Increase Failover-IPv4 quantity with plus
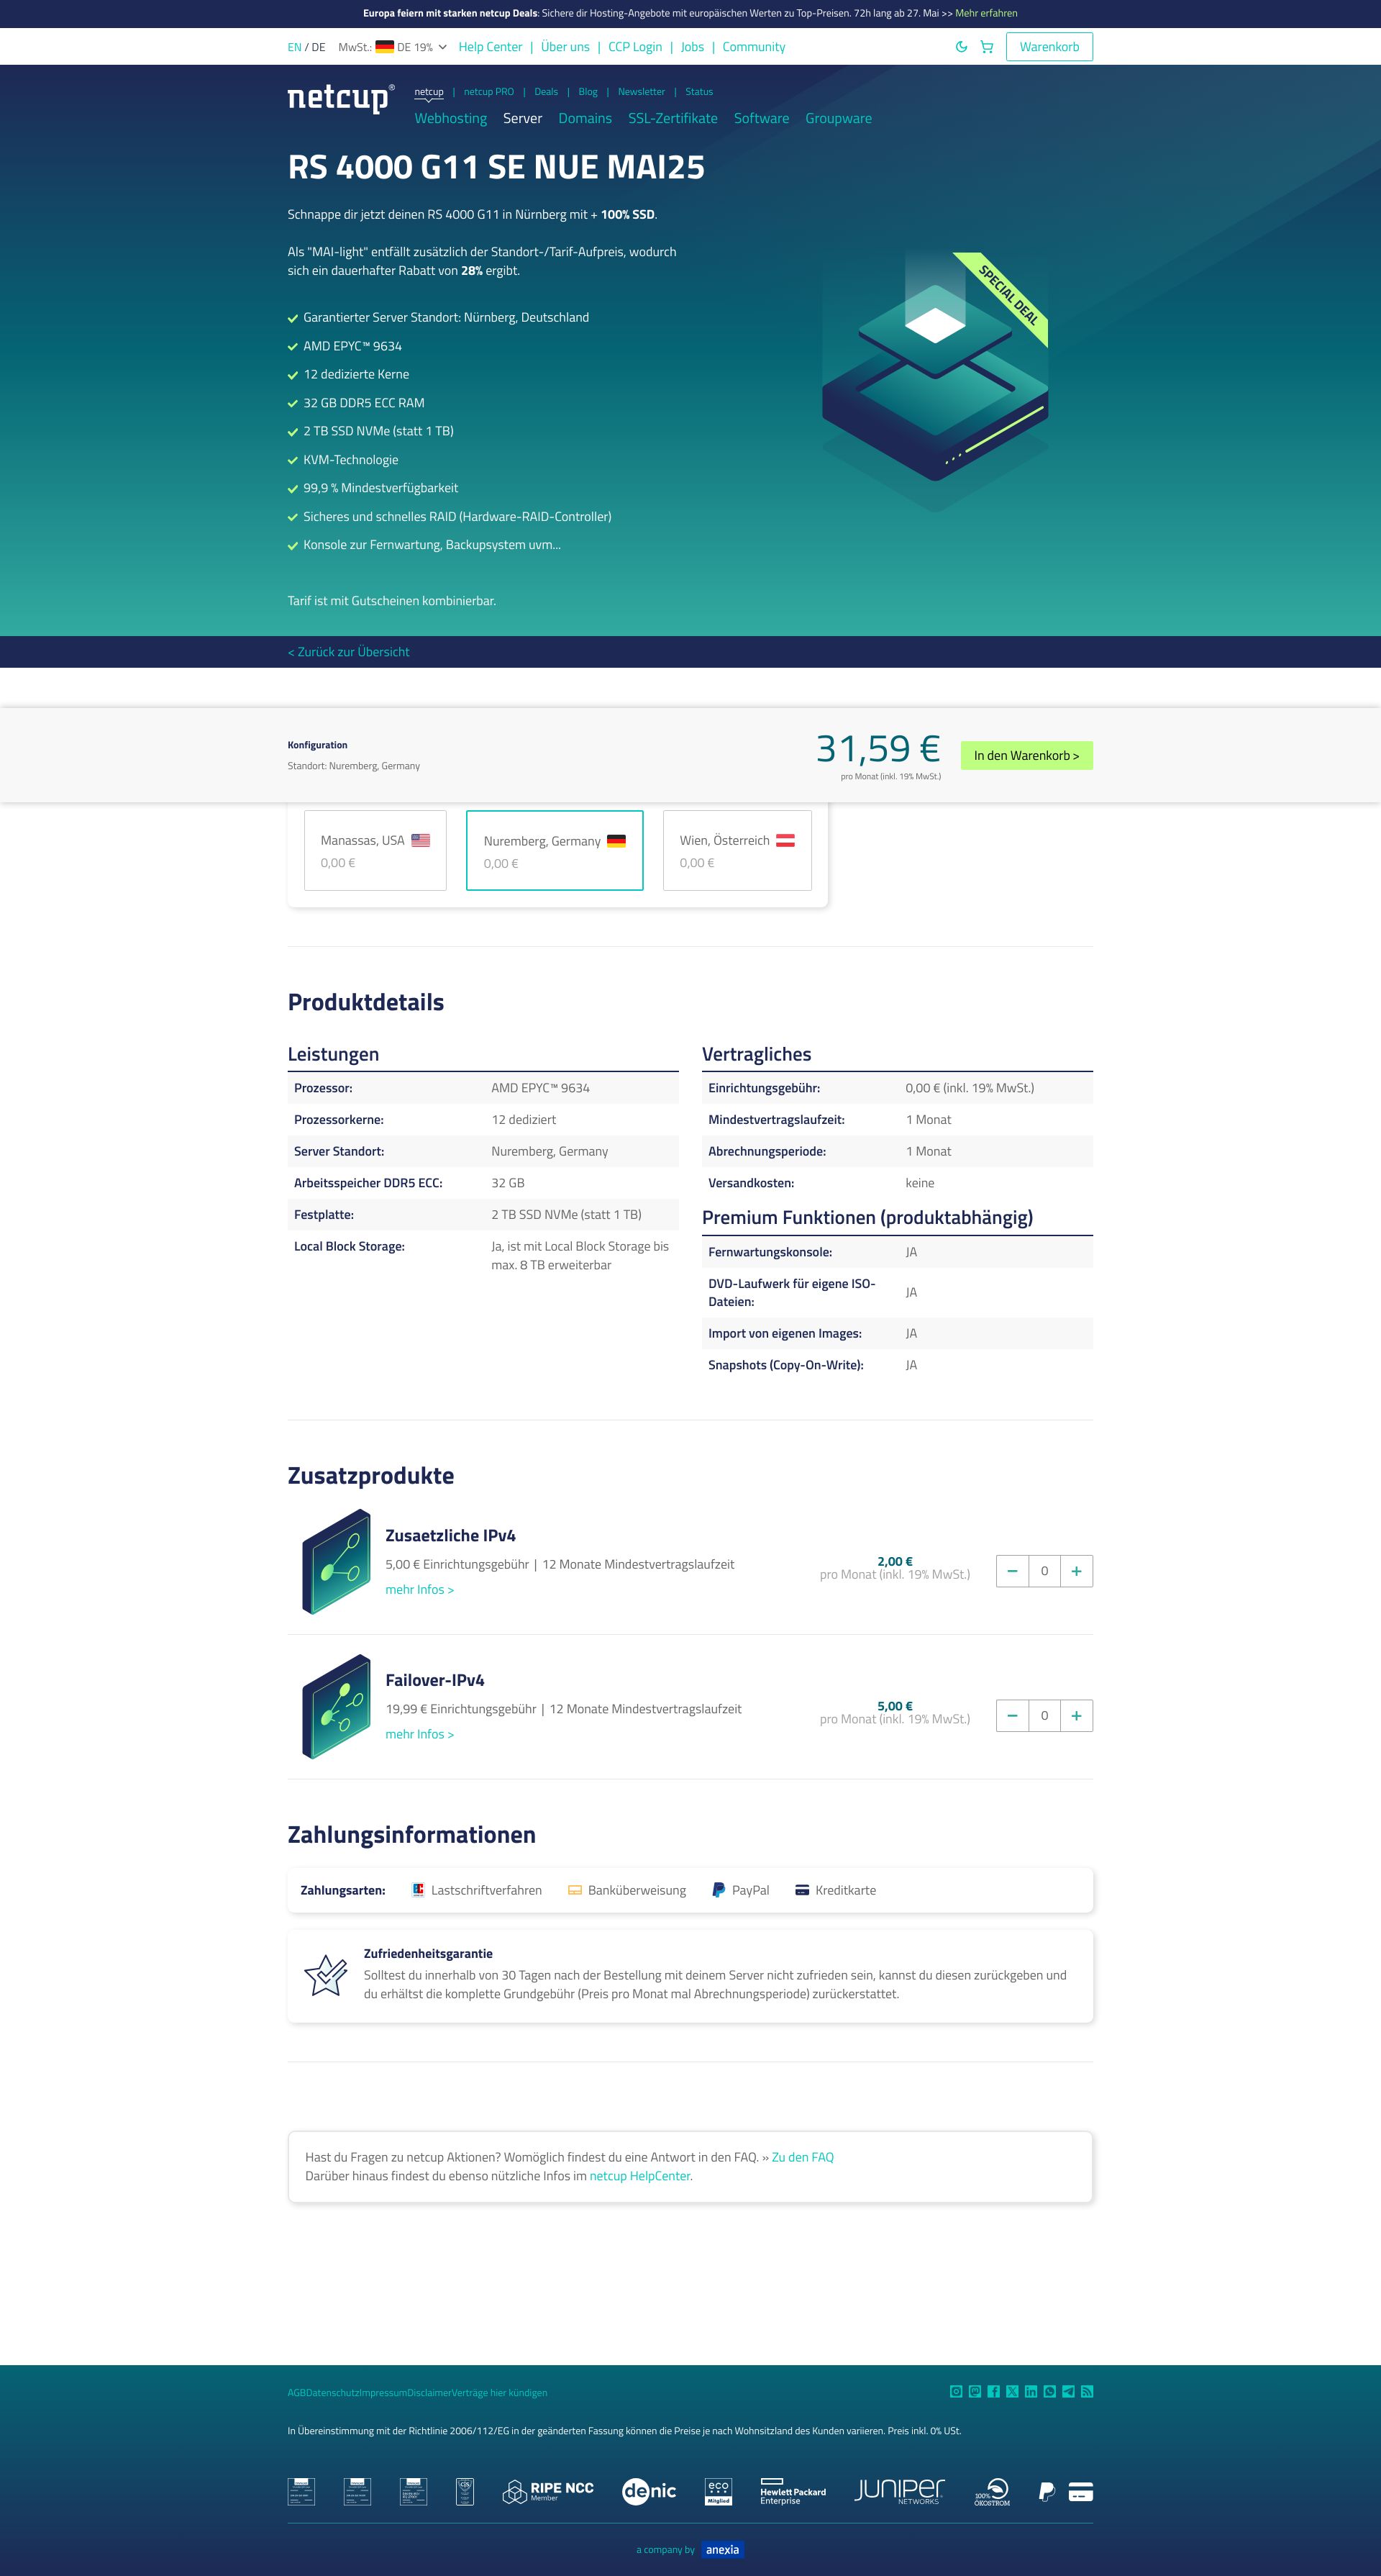This screenshot has height=2576, width=1381. tap(1076, 1716)
